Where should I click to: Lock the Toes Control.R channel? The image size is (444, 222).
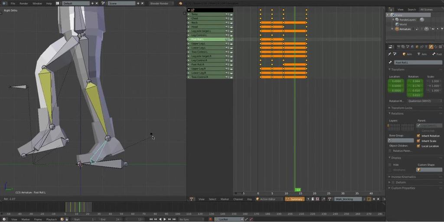231,77
